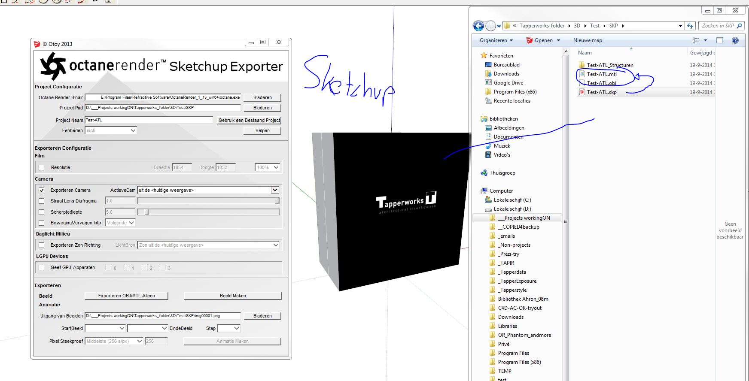This screenshot has height=381, width=749.
Task: Click the Muziek note icon
Action: [488, 146]
